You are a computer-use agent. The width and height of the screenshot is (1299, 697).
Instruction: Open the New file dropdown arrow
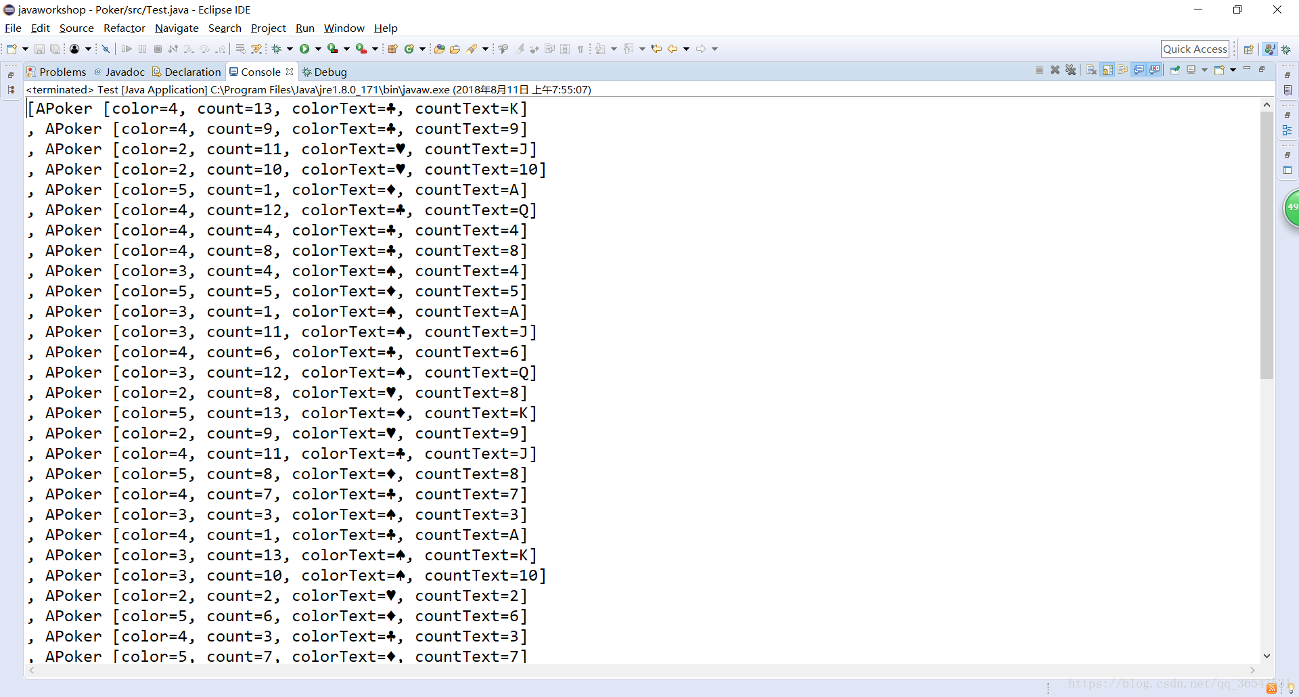pyautogui.click(x=25, y=49)
